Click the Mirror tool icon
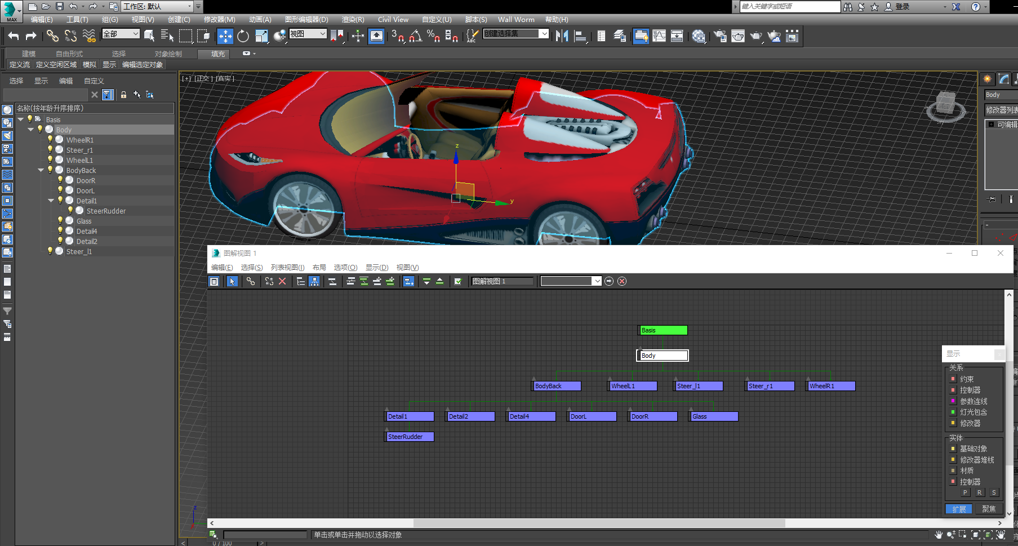 click(562, 37)
